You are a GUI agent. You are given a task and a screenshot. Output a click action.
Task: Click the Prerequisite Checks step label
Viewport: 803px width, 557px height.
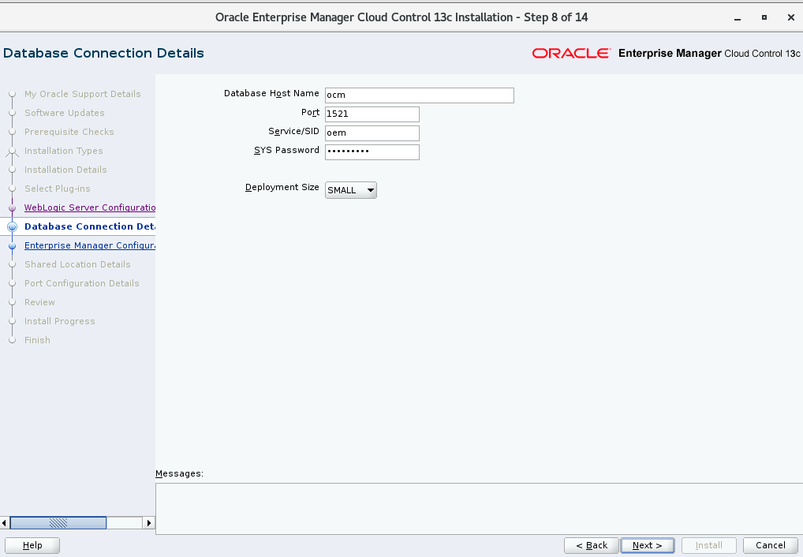point(69,132)
